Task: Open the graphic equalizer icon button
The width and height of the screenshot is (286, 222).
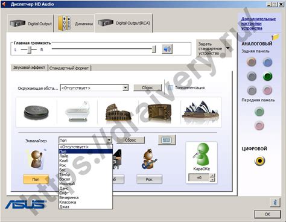Action: 167,140
